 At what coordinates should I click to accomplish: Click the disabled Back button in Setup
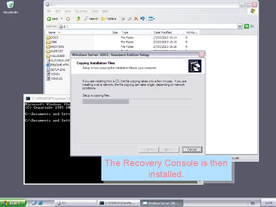[149, 150]
